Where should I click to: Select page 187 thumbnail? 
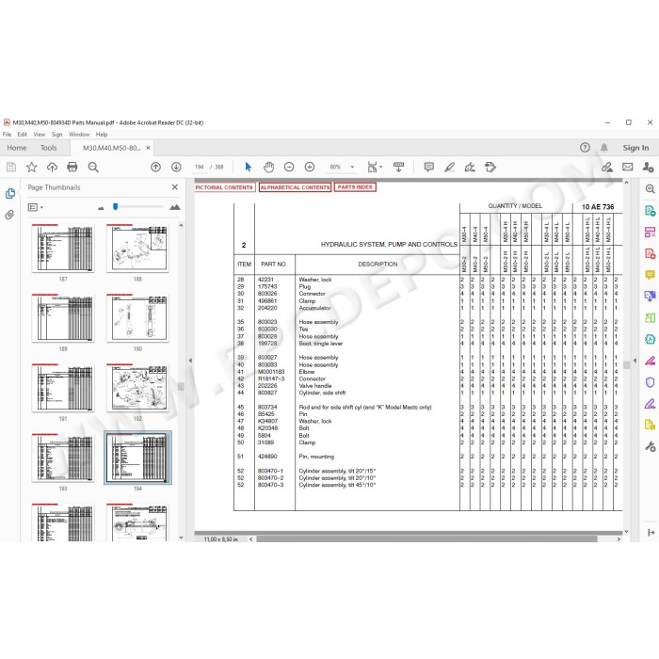pos(63,249)
